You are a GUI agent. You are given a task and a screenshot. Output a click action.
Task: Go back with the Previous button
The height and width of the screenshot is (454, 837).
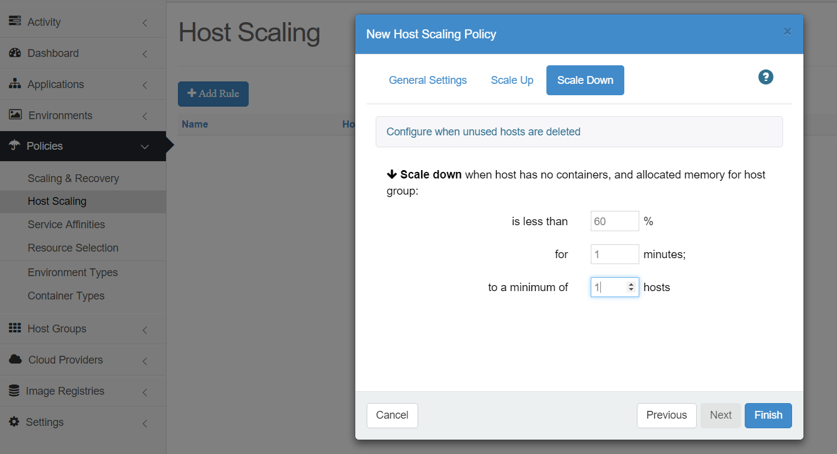[666, 415]
